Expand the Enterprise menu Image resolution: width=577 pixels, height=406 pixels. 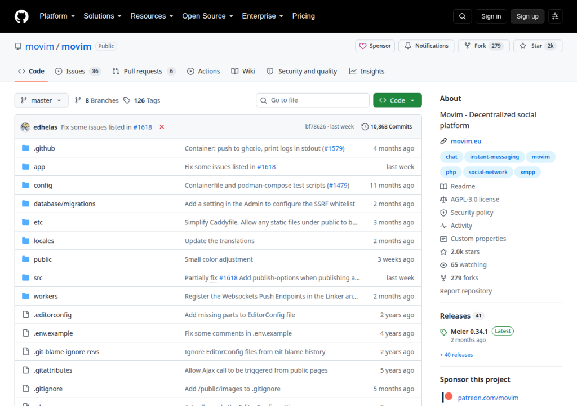263,16
